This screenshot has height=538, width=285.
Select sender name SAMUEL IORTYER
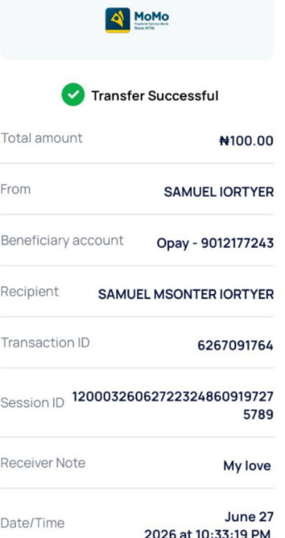[219, 192]
